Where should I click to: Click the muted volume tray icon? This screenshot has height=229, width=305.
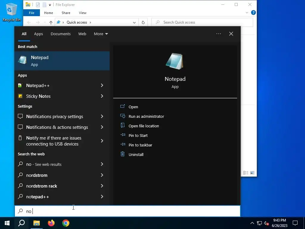(266, 223)
